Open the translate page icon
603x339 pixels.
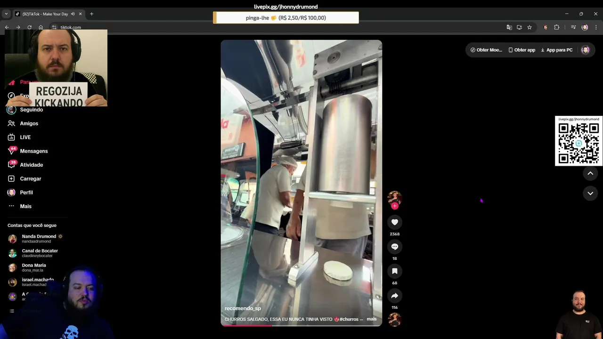click(x=509, y=27)
